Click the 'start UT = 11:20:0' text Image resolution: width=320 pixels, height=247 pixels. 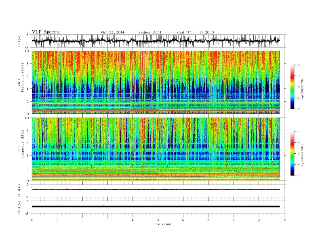tap(195, 32)
